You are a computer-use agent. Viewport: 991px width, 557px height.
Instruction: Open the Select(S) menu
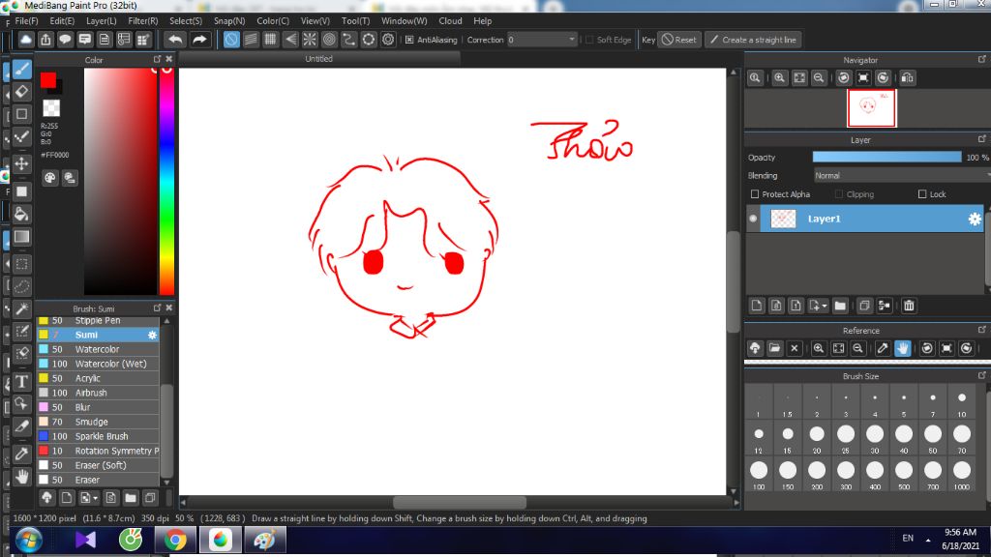click(186, 21)
